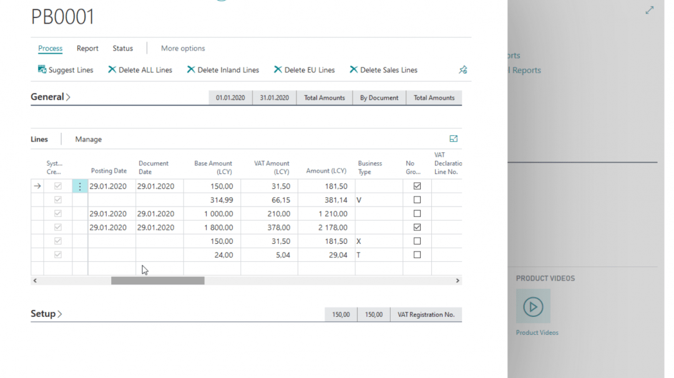This screenshot has height=378, width=674.
Task: Click the Suggest Lines icon
Action: pyautogui.click(x=42, y=70)
